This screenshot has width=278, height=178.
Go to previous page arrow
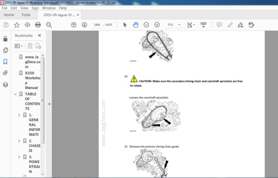click(x=74, y=25)
